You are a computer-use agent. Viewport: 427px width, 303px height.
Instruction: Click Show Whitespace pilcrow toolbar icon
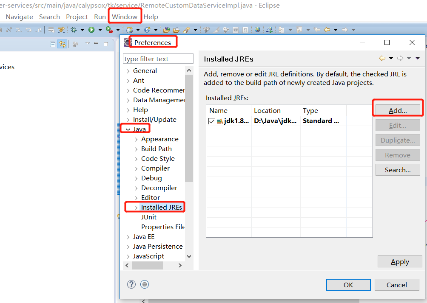point(245,30)
